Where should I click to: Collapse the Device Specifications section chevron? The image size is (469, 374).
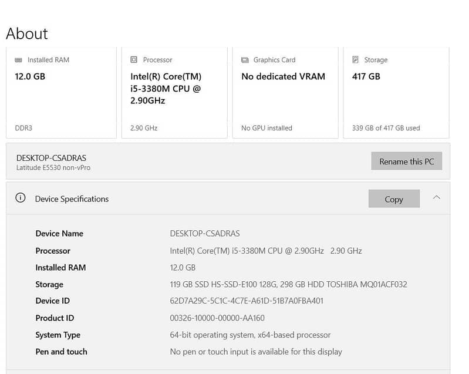coord(436,197)
